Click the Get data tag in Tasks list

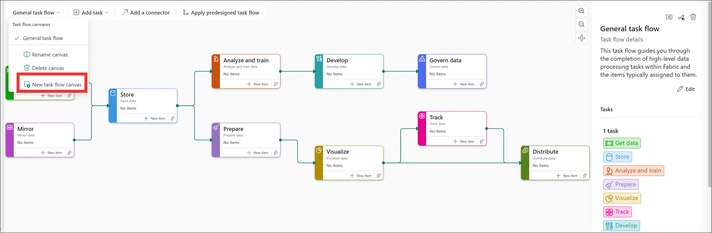click(622, 143)
